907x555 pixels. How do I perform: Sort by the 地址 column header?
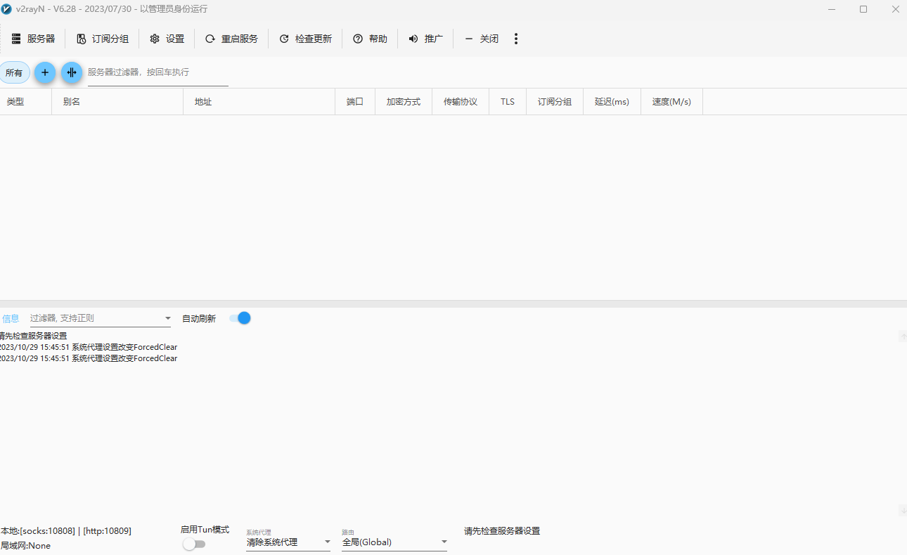coord(259,102)
